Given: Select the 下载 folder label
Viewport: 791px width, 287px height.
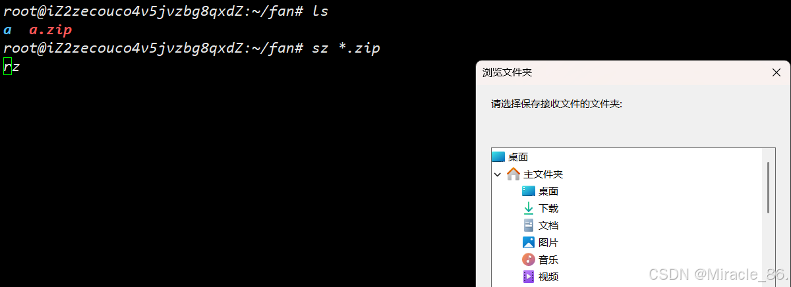Looking at the screenshot, I should point(548,208).
